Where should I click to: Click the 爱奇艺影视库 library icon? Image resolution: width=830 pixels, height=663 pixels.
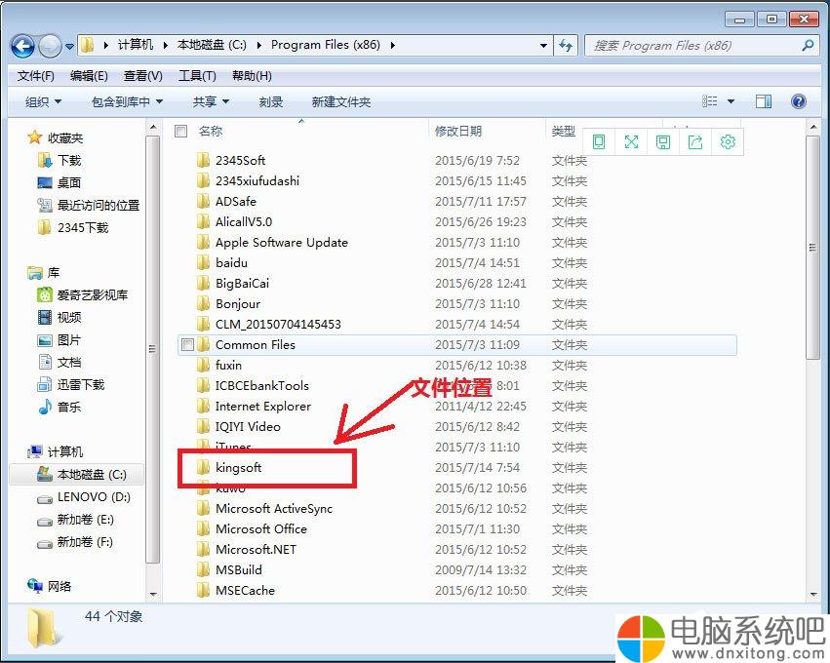point(45,294)
